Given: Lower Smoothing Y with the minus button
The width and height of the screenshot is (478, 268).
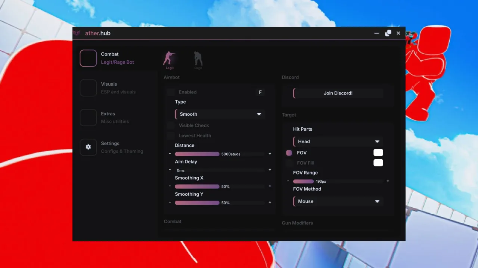Looking at the screenshot, I should 170,202.
